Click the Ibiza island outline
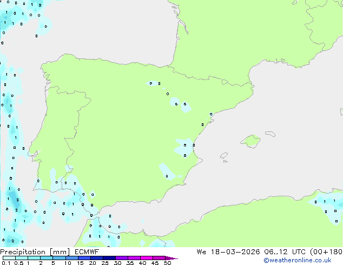The width and height of the screenshot is (343, 265). click(x=224, y=156)
